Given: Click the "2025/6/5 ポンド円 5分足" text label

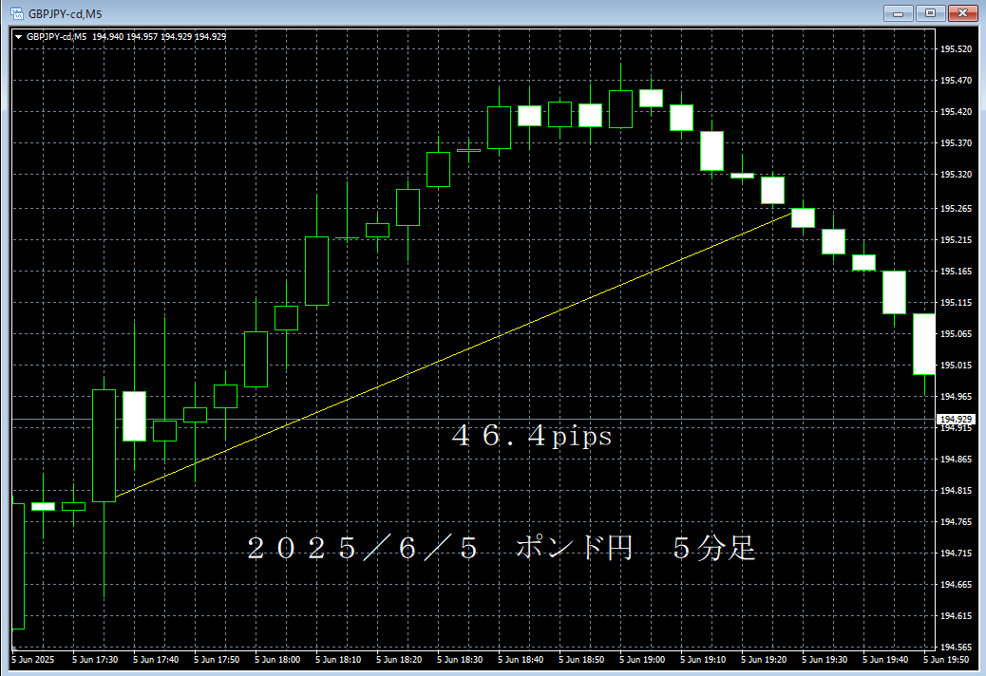Looking at the screenshot, I should click(502, 548).
